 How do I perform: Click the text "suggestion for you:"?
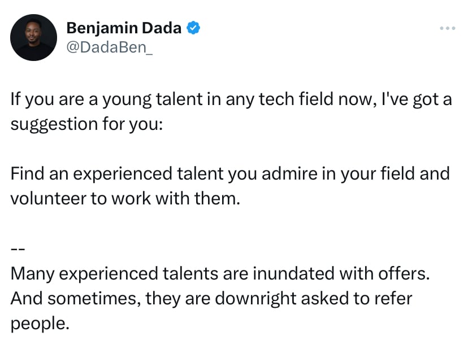(86, 123)
